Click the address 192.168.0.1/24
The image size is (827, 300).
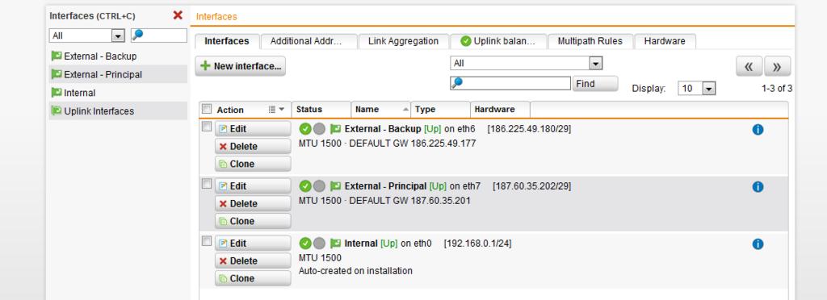(477, 244)
